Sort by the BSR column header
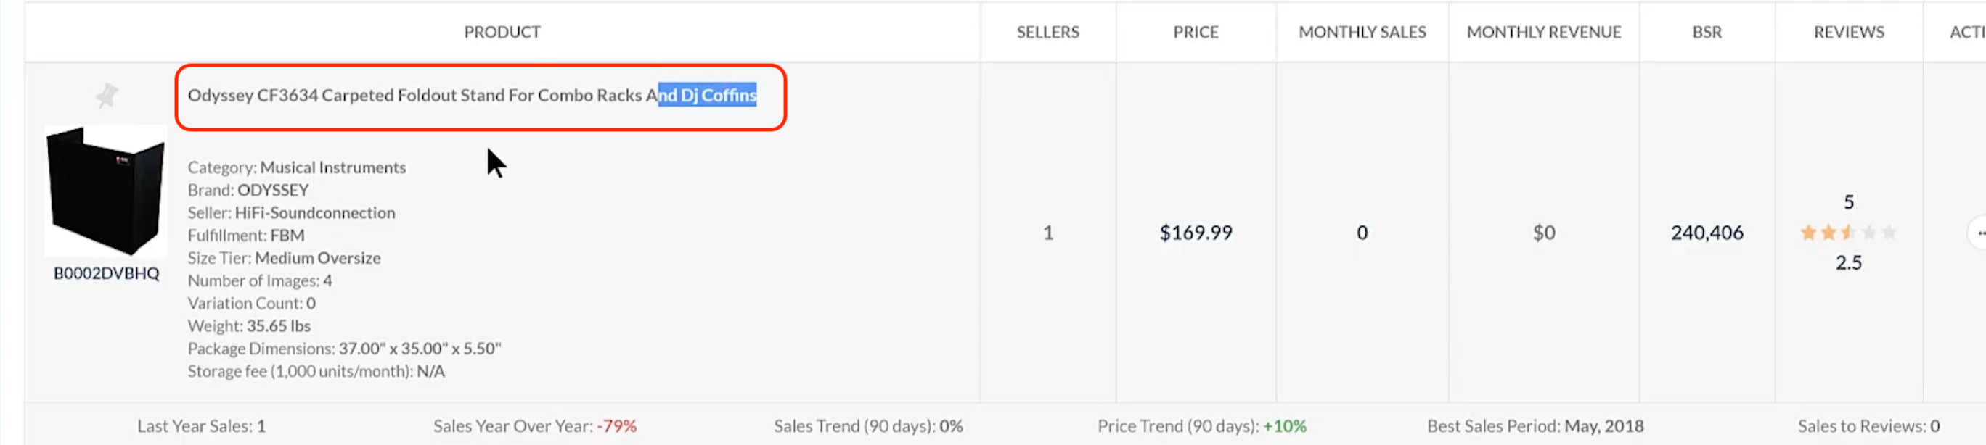The image size is (1986, 445). coord(1707,33)
